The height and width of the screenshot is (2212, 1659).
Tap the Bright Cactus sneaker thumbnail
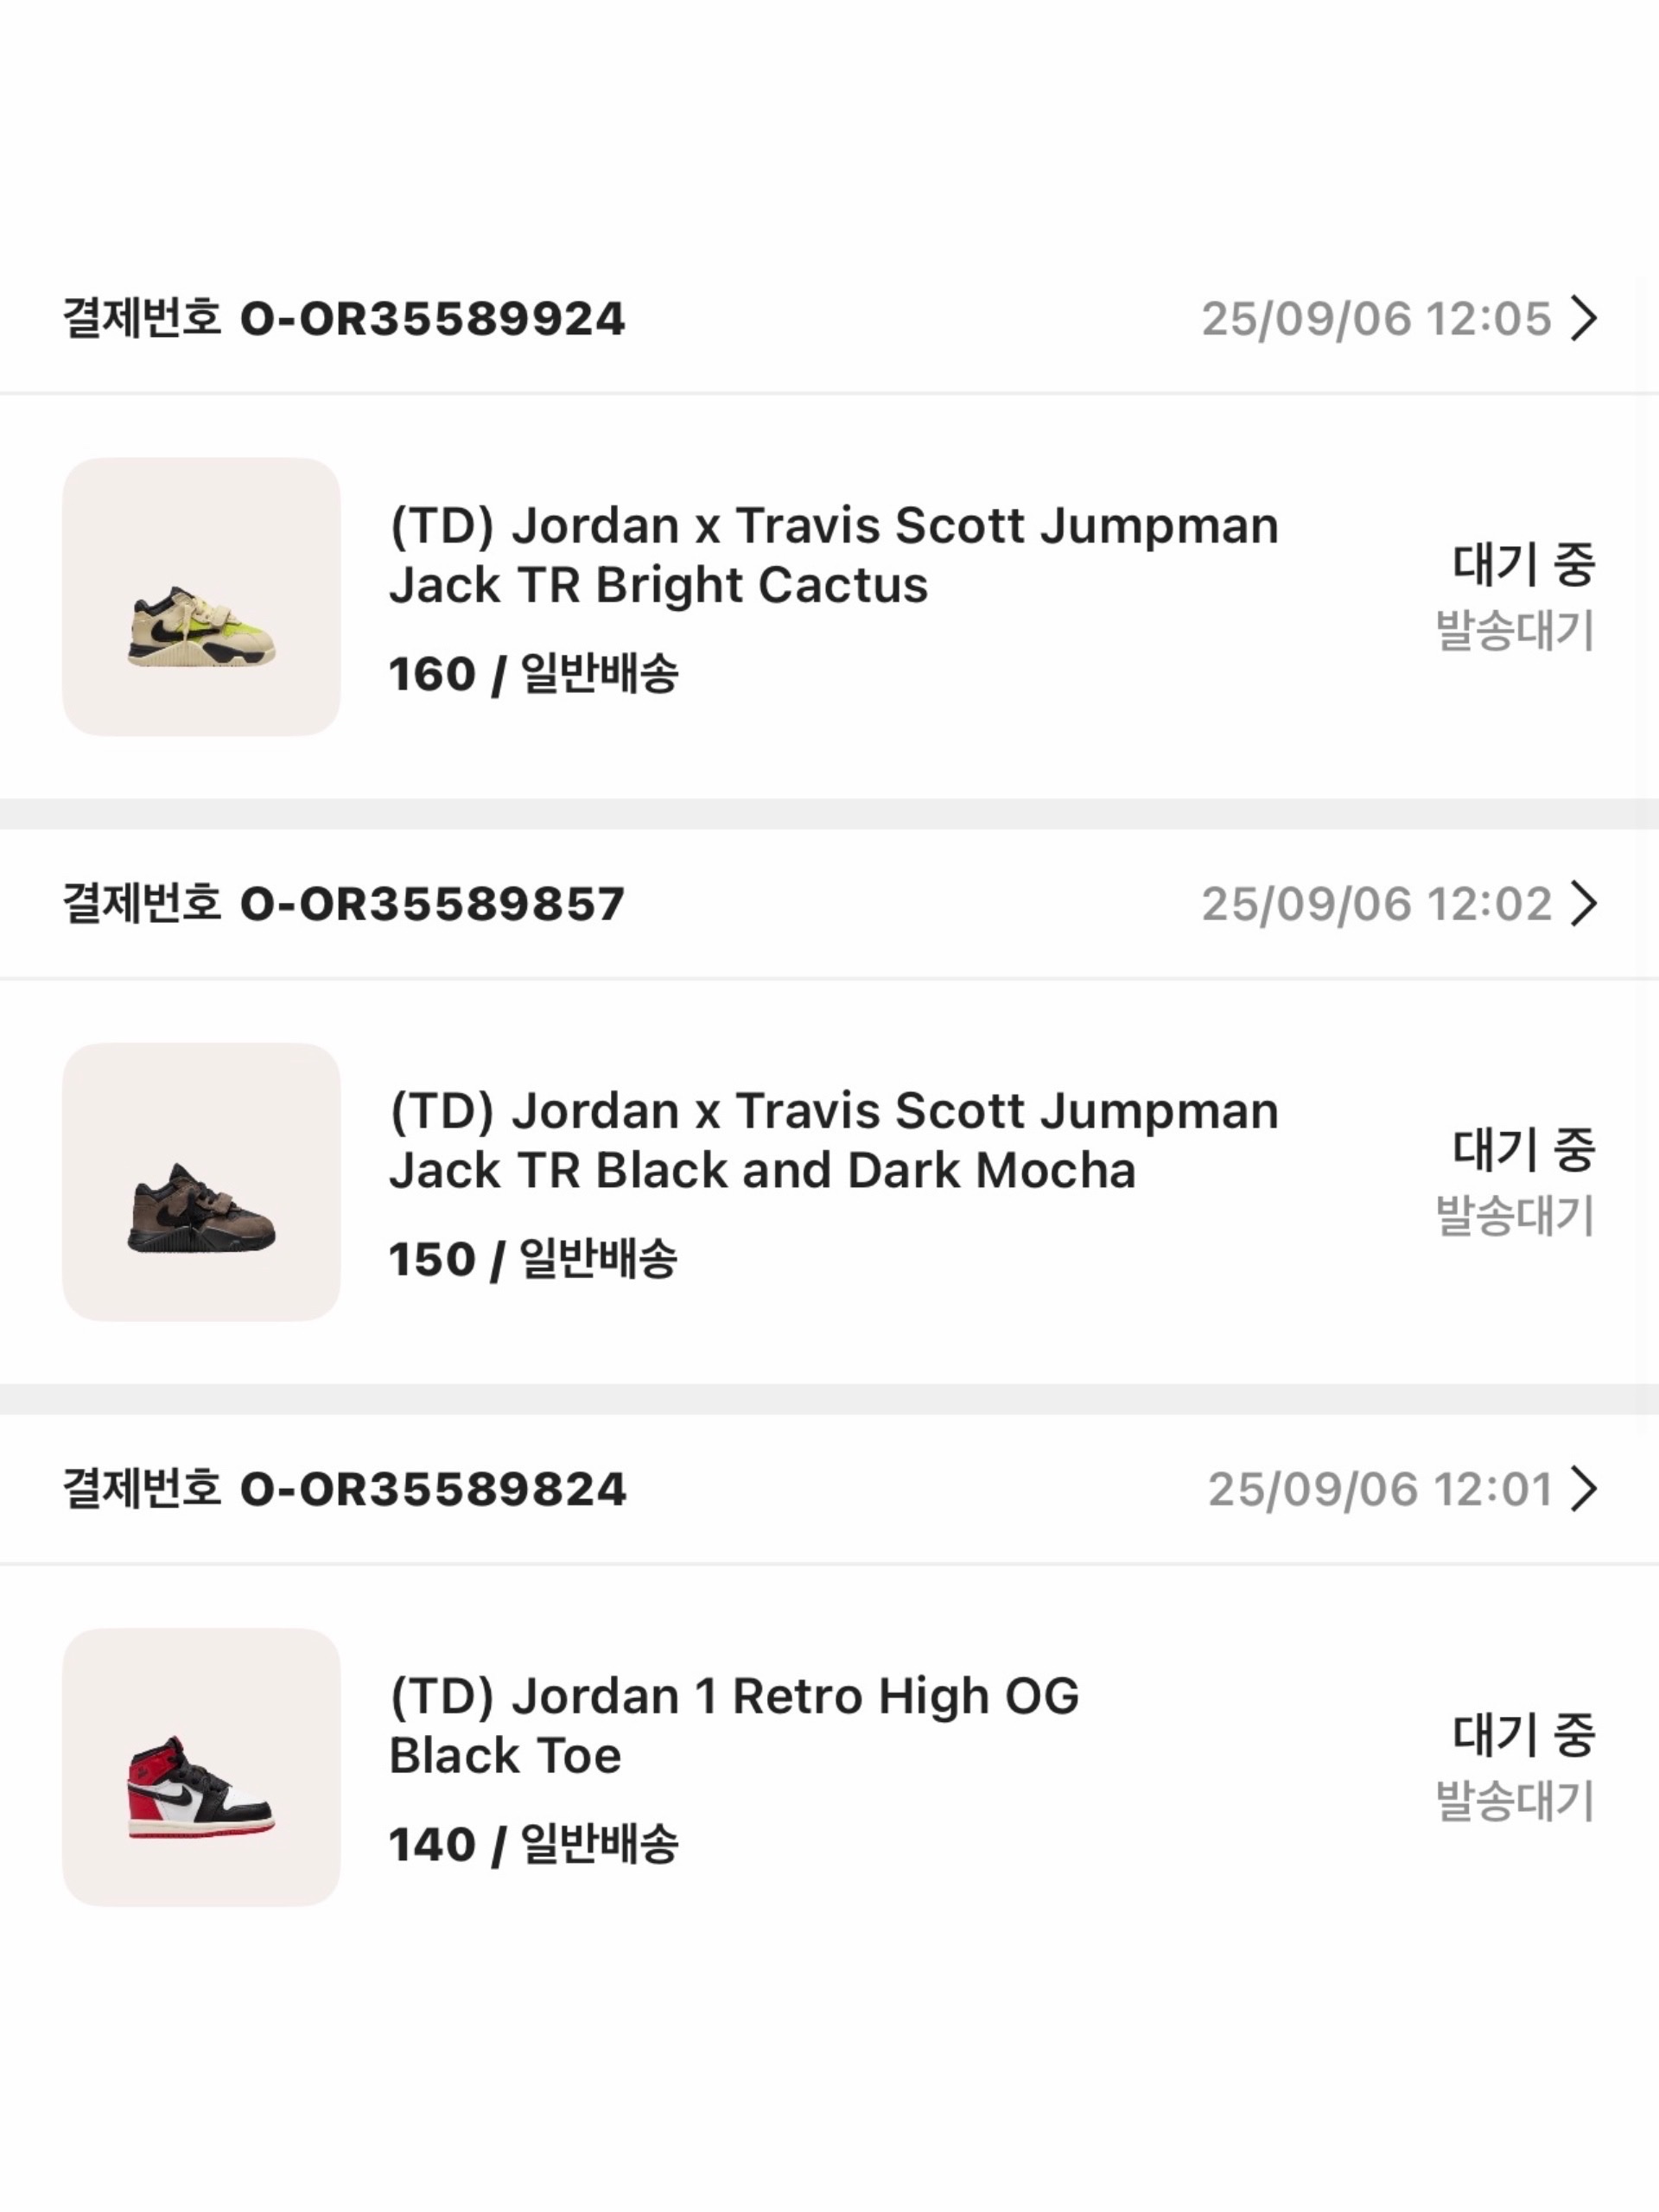pyautogui.click(x=201, y=597)
